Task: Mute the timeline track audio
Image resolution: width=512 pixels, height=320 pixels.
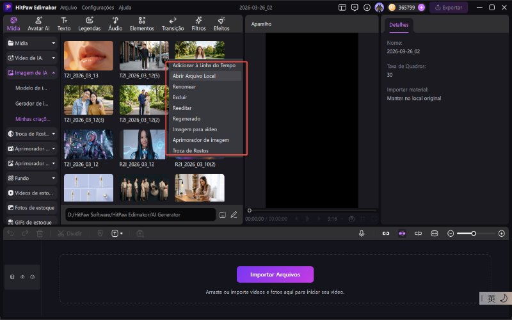Action: [32, 277]
